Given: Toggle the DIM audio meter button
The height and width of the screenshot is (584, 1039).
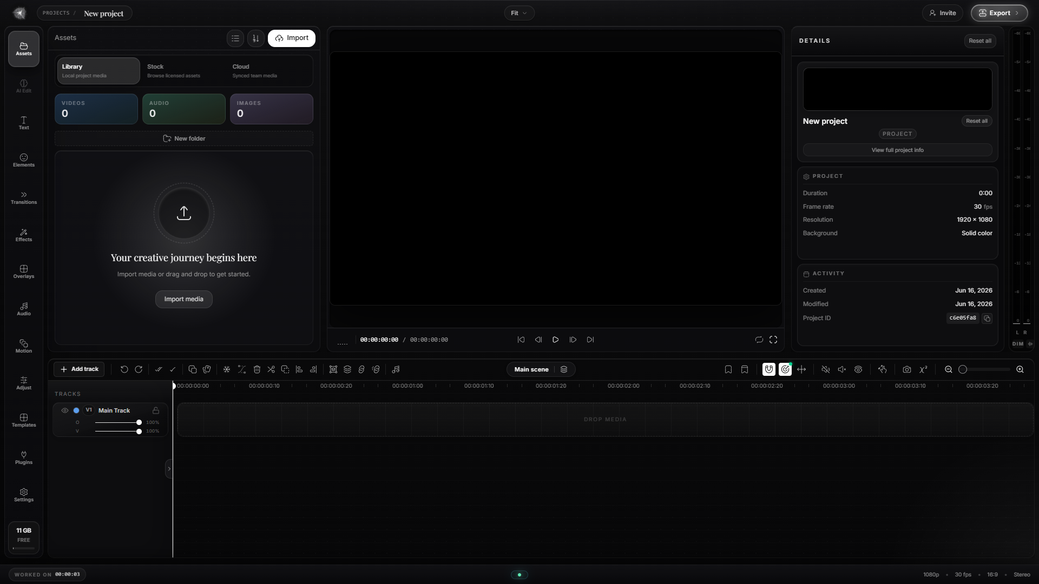Looking at the screenshot, I should (x=1018, y=344).
